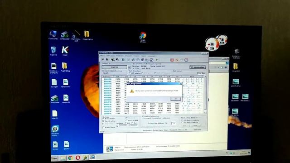
Task: Click the wide chip select button
Action: tap(115, 67)
